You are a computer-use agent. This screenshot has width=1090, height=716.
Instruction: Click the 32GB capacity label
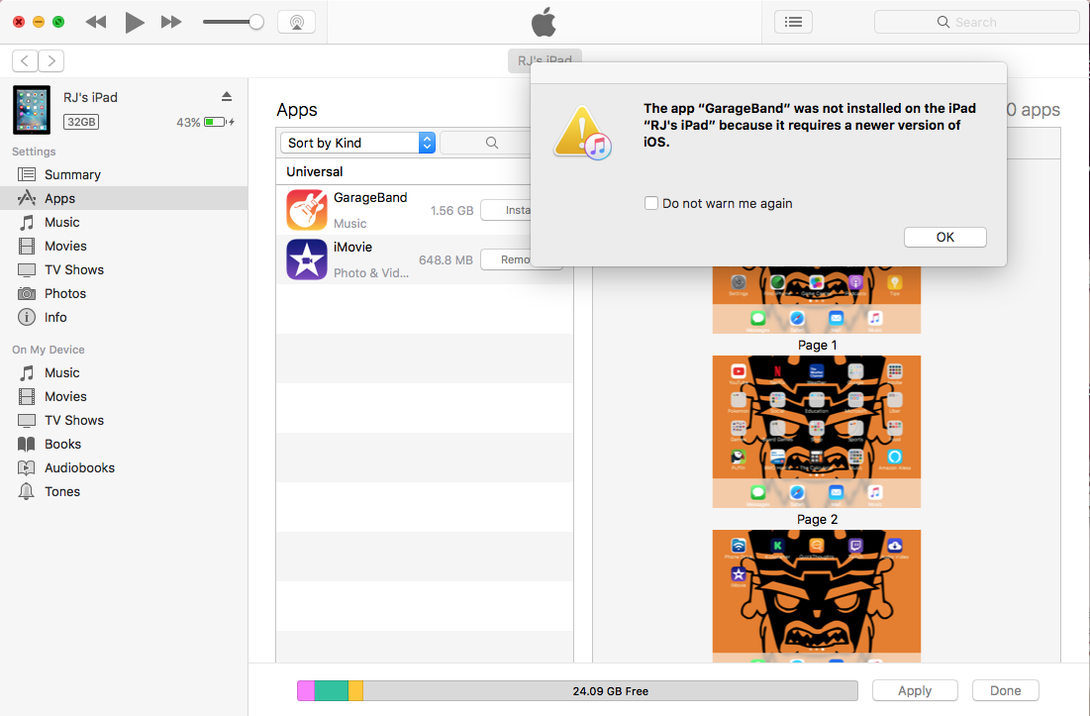point(81,122)
